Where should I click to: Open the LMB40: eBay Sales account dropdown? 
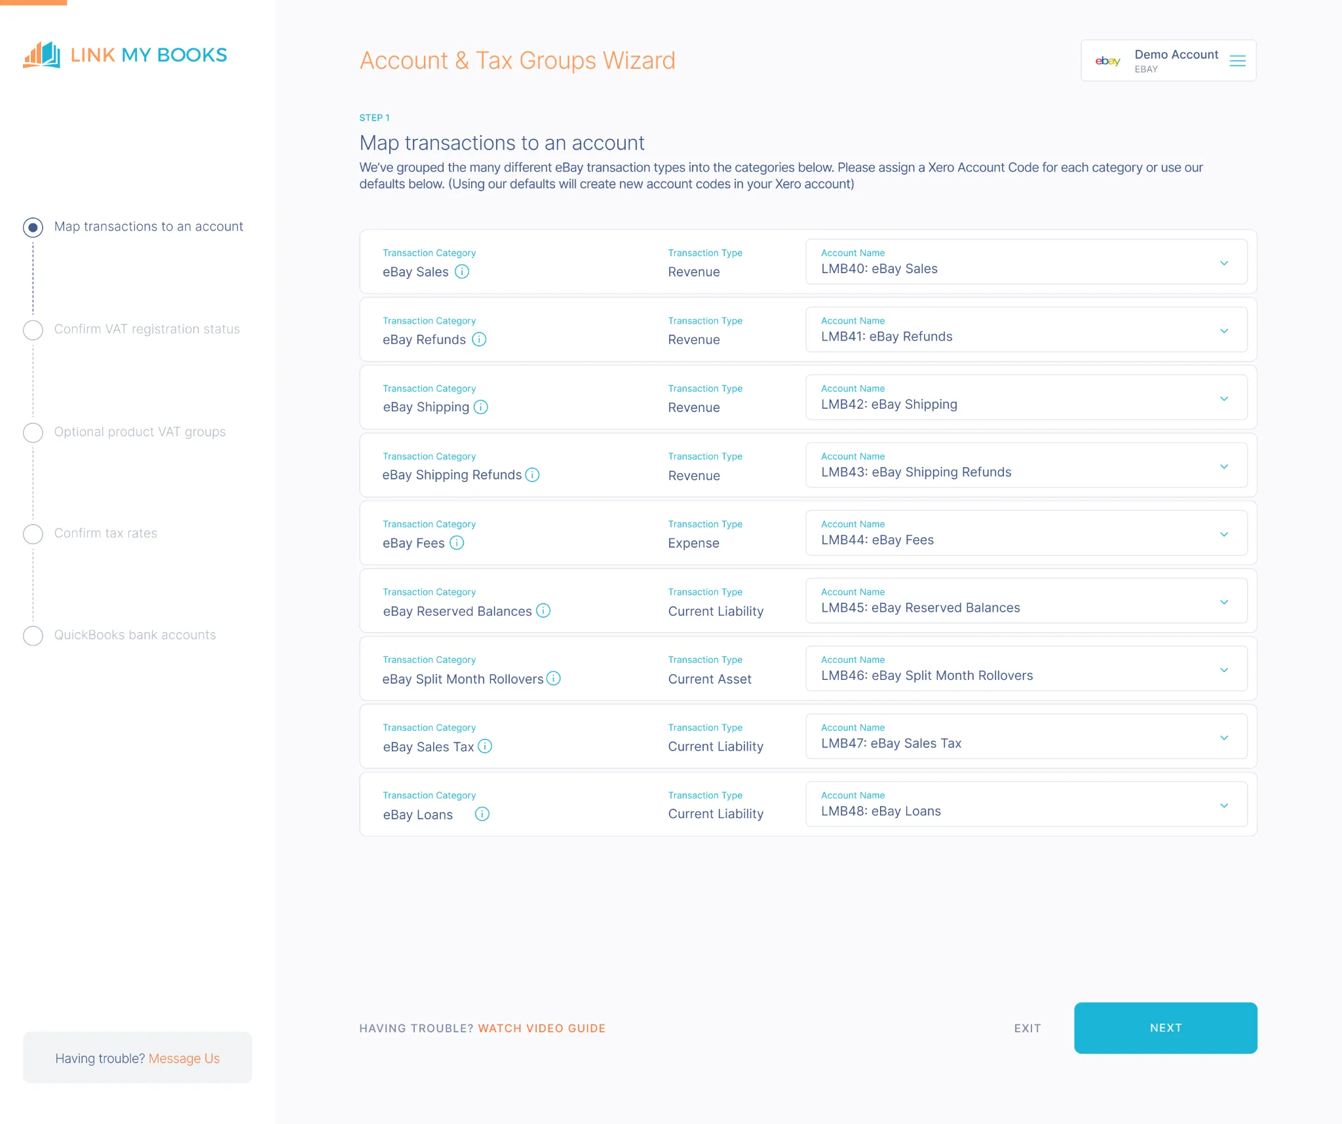pos(1026,262)
